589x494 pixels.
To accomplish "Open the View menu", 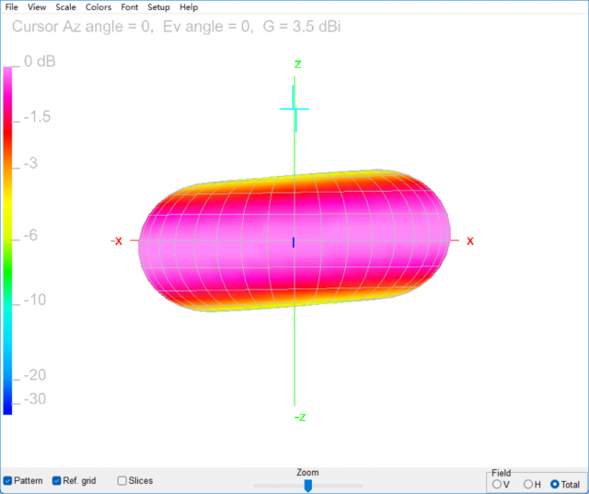I will [37, 7].
